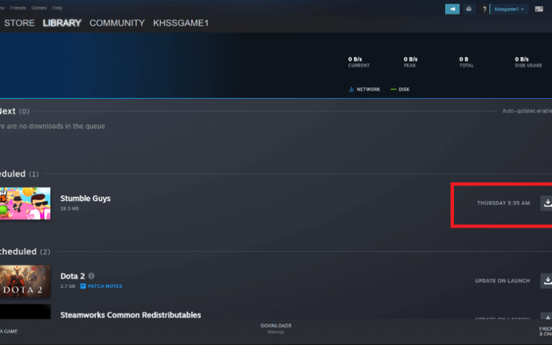Open the Help menu
The image size is (552, 345).
click(x=57, y=8)
